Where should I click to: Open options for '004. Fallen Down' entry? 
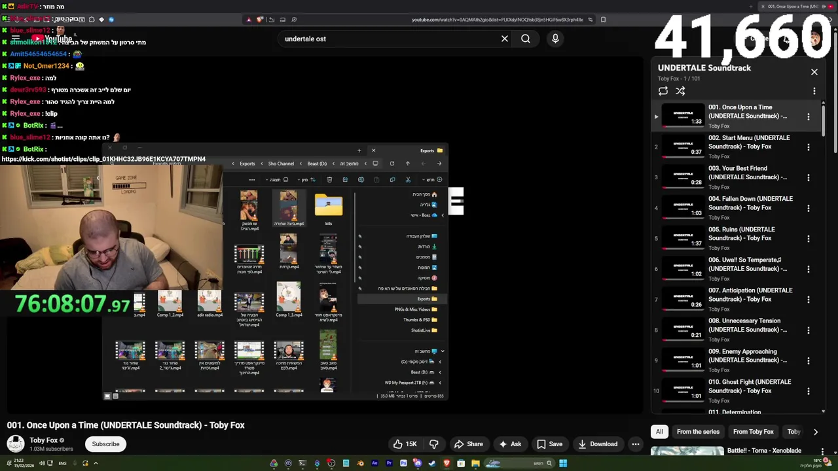809,208
